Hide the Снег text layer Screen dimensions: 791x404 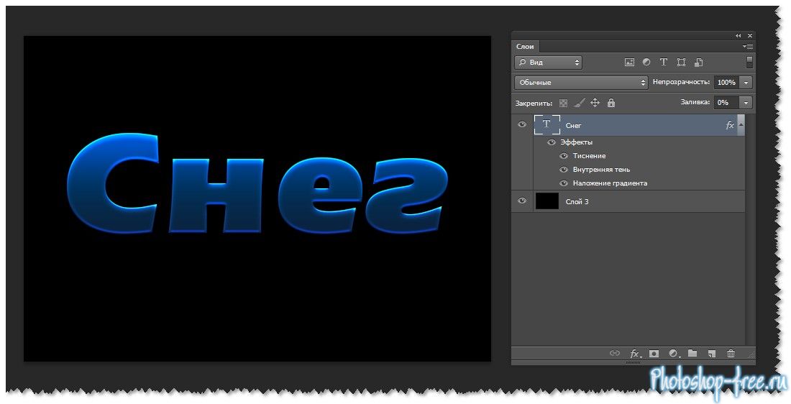(522, 125)
